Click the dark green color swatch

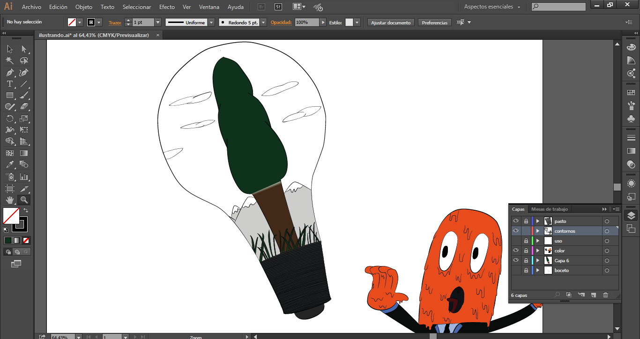pyautogui.click(x=8, y=240)
